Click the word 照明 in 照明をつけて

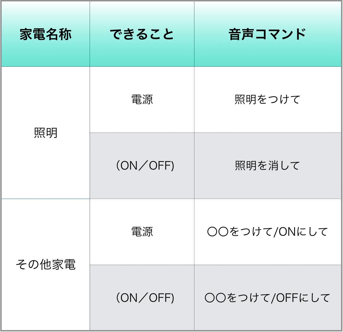[x=246, y=100]
